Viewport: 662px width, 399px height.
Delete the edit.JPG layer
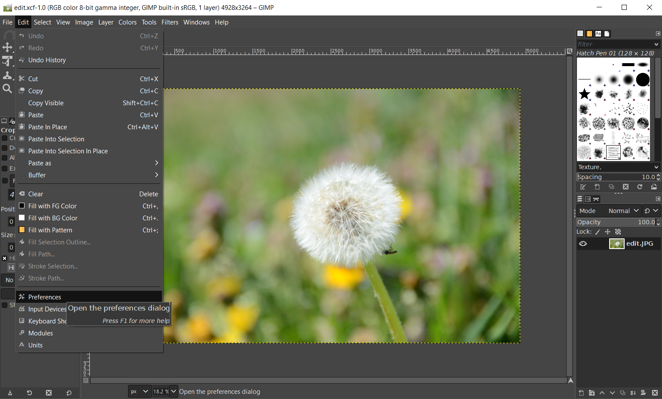coord(655,393)
